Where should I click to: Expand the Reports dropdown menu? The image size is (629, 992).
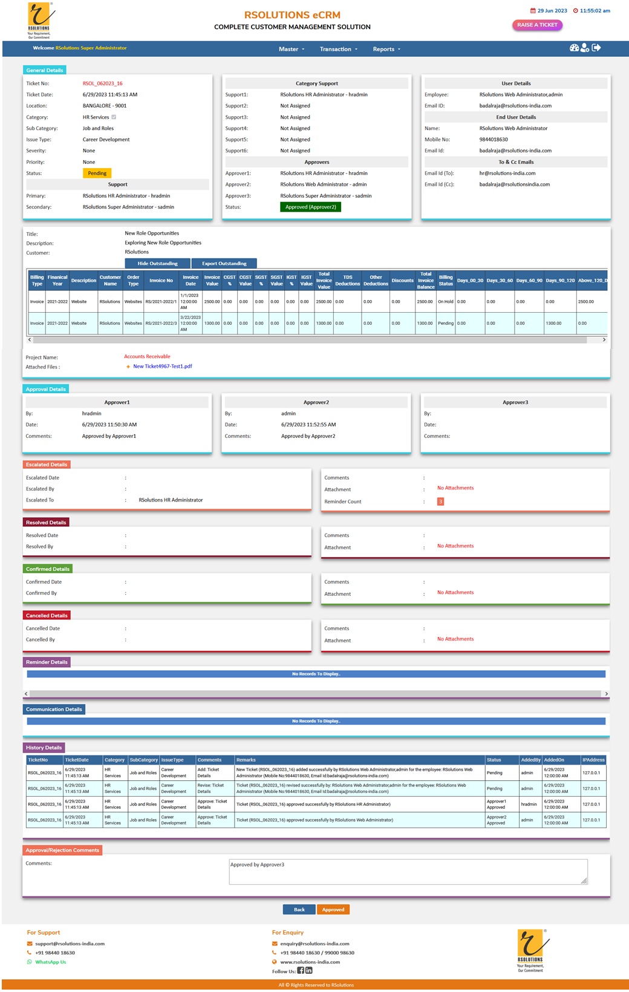click(386, 50)
